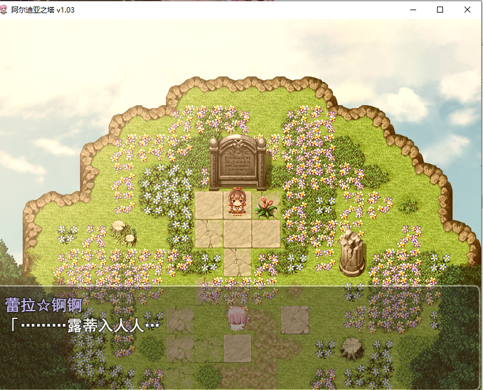Viewport: 483px width, 390px height.
Task: Click the tree stump at bottom right
Action: (x=352, y=348)
